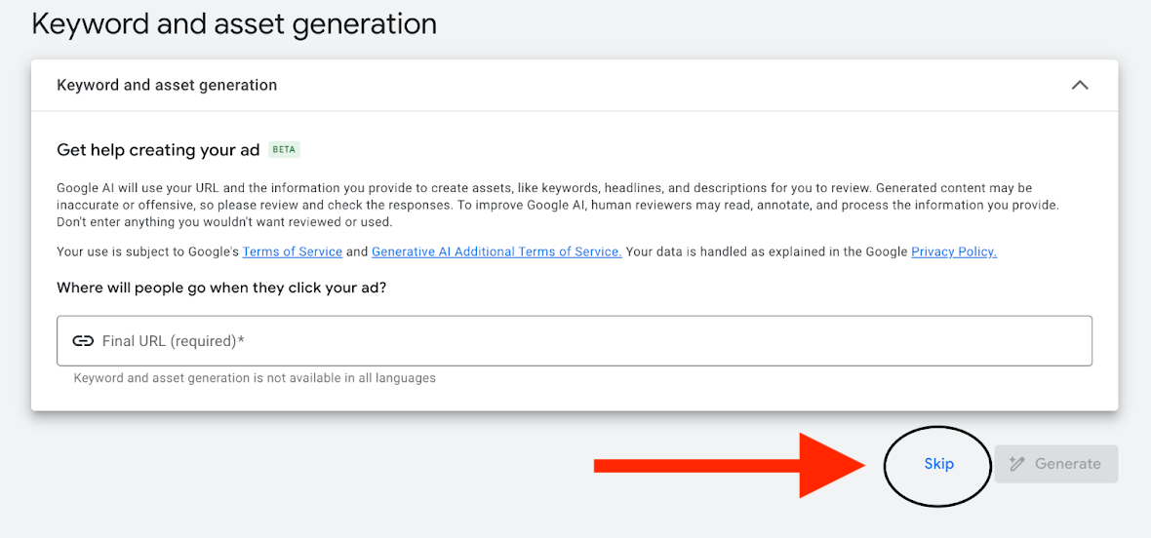Click the link chain icon in URL field
The width and height of the screenshot is (1151, 538).
pyautogui.click(x=83, y=341)
